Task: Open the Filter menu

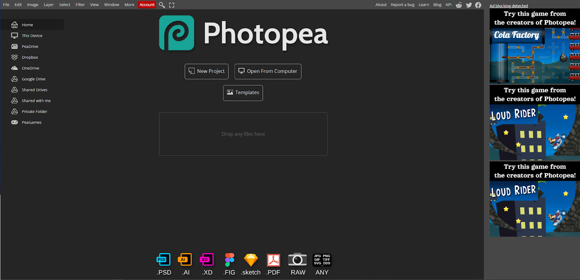Action: tap(80, 5)
